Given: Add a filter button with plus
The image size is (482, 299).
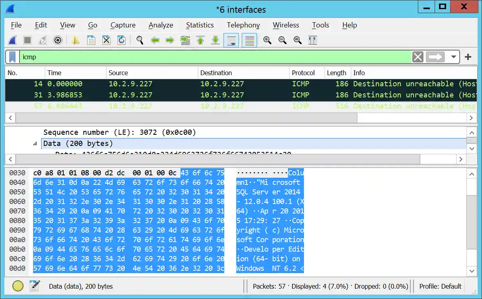Looking at the screenshot, I should click(x=468, y=57).
